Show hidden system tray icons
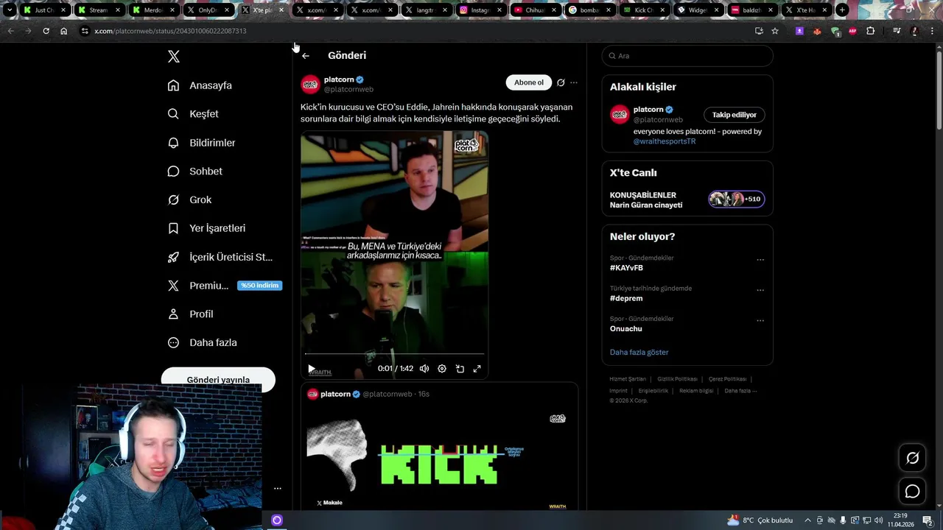This screenshot has height=530, width=943. [807, 520]
